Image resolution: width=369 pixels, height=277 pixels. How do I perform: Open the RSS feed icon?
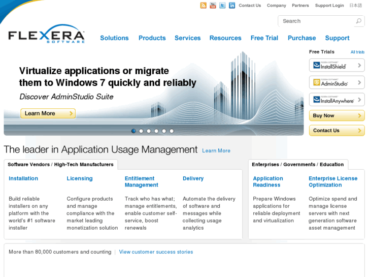pyautogui.click(x=204, y=6)
